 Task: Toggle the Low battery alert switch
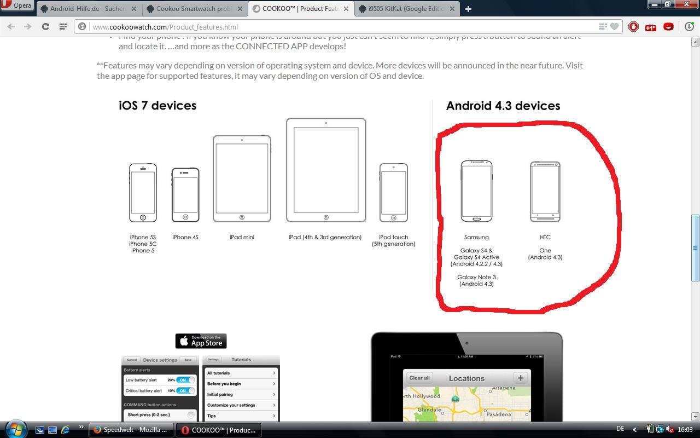click(x=186, y=380)
